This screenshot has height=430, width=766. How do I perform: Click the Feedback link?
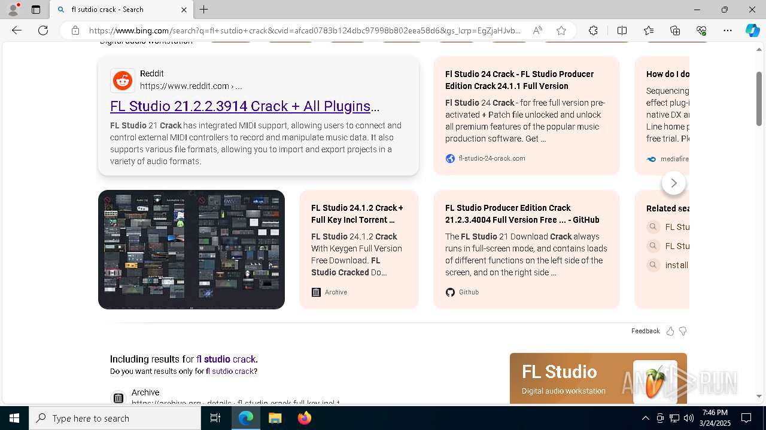click(x=645, y=331)
